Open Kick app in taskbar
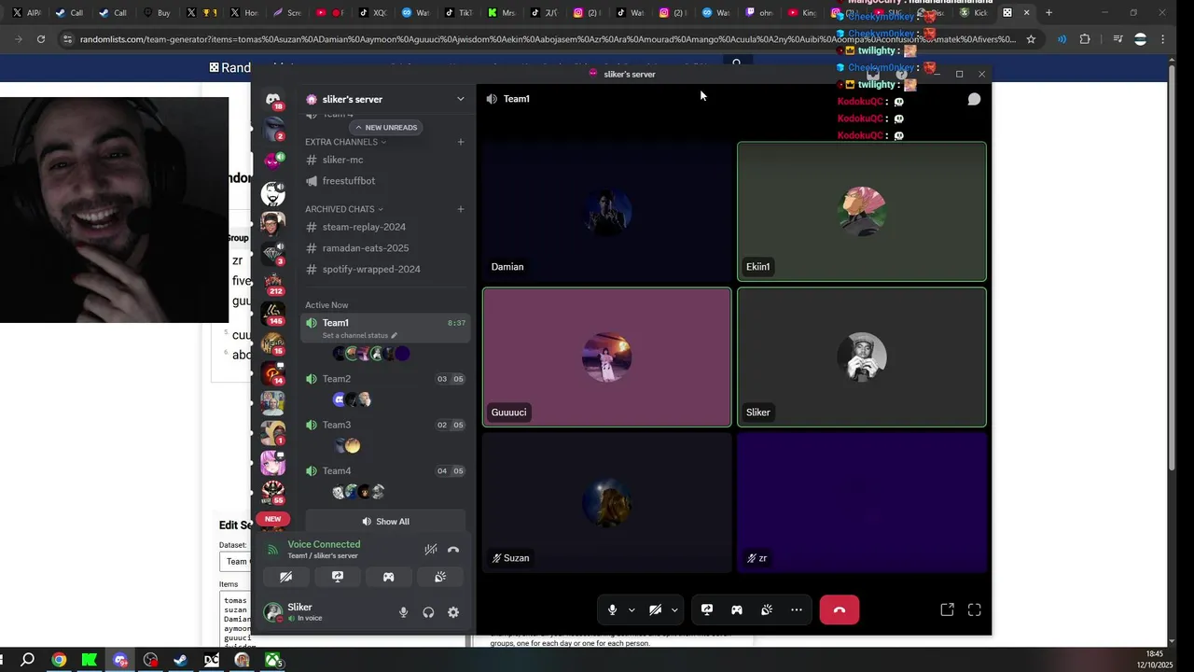 (90, 660)
